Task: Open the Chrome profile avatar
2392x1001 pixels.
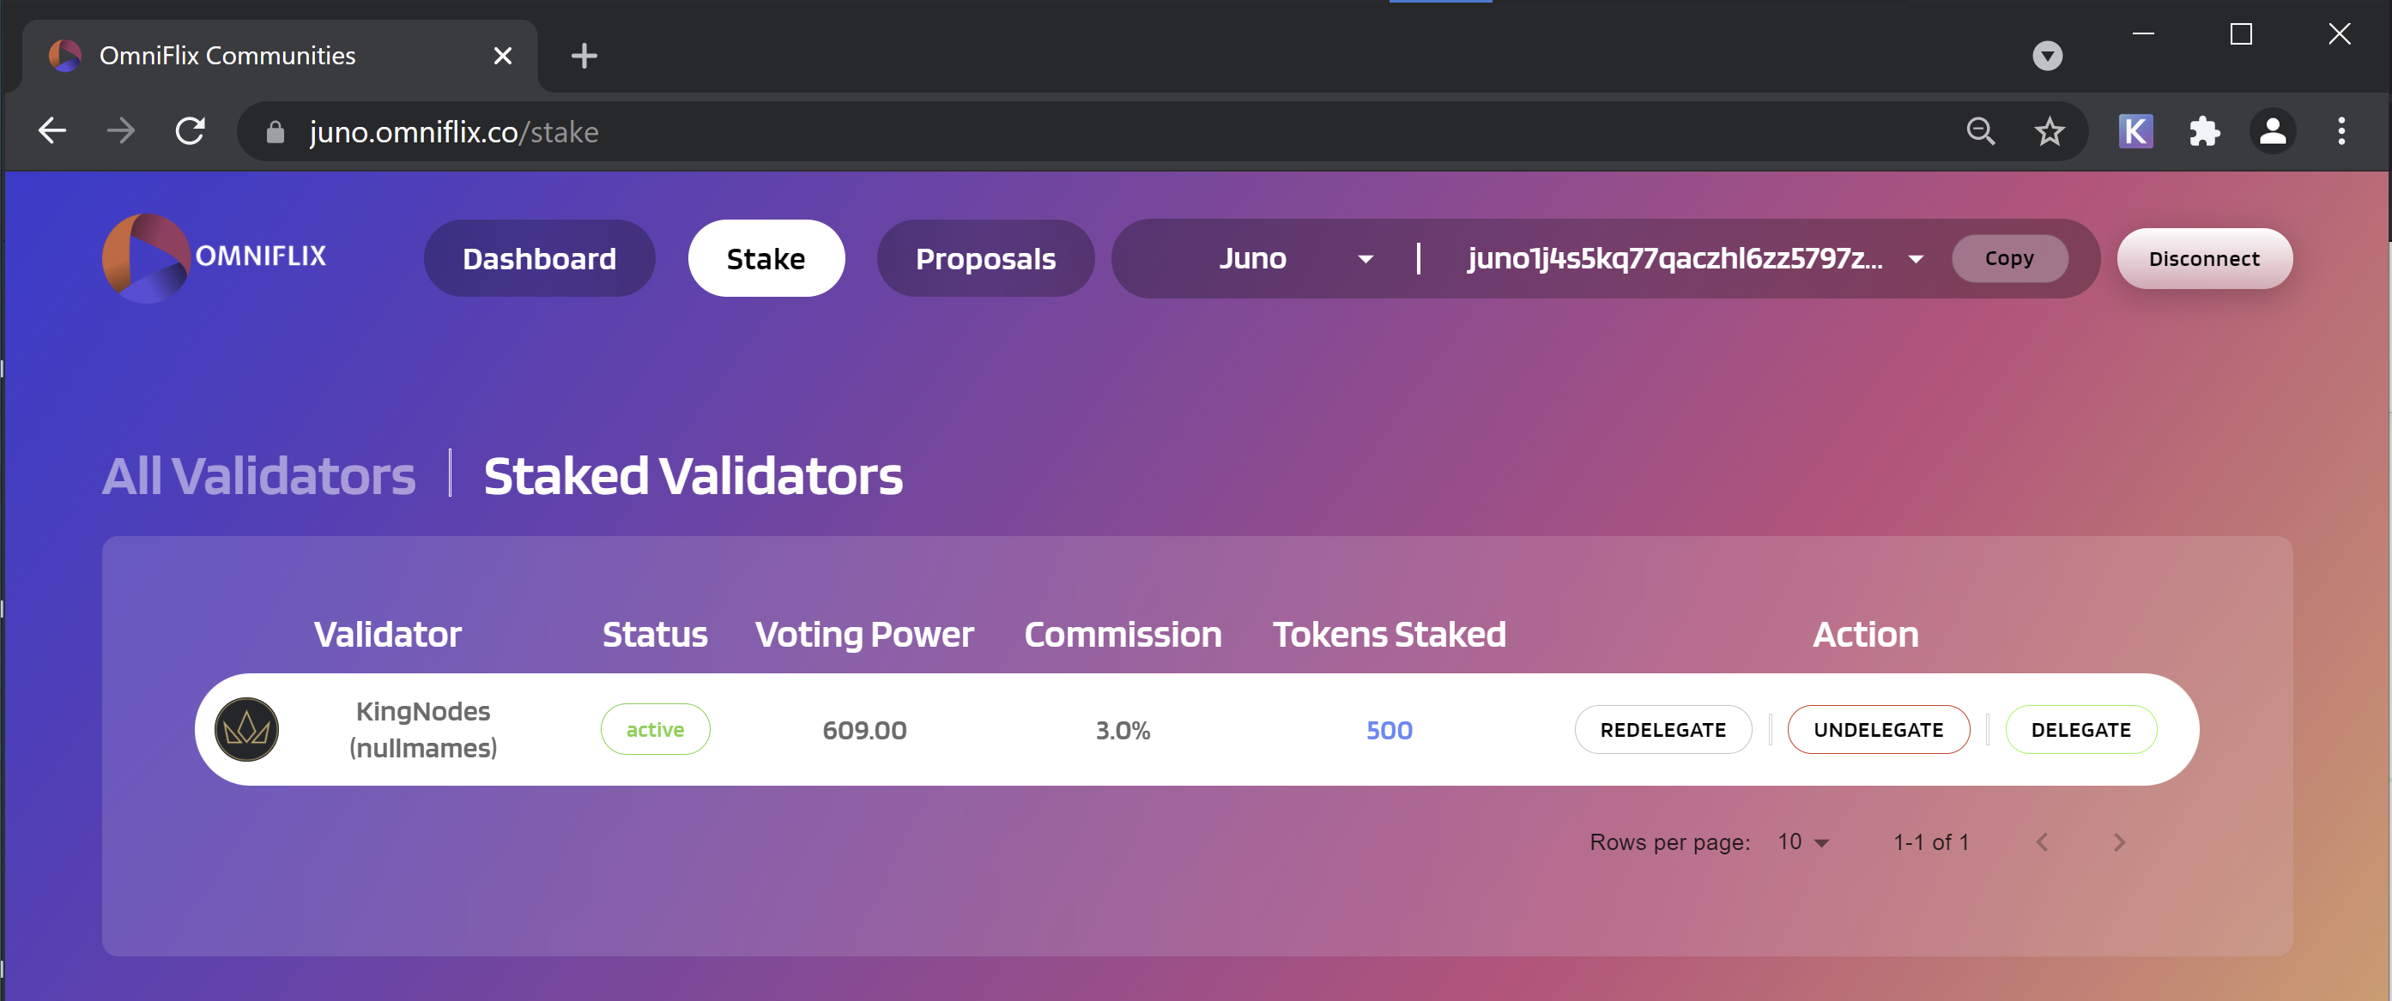Action: click(2272, 132)
